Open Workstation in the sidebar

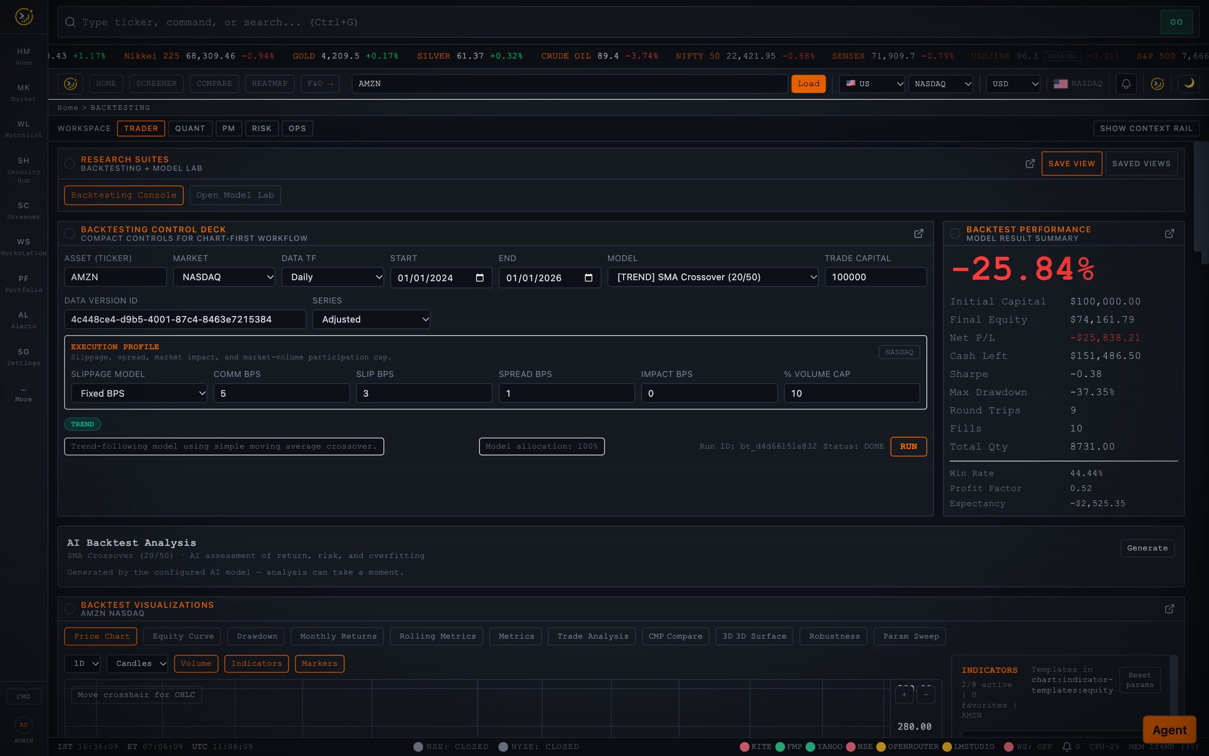[x=24, y=247]
